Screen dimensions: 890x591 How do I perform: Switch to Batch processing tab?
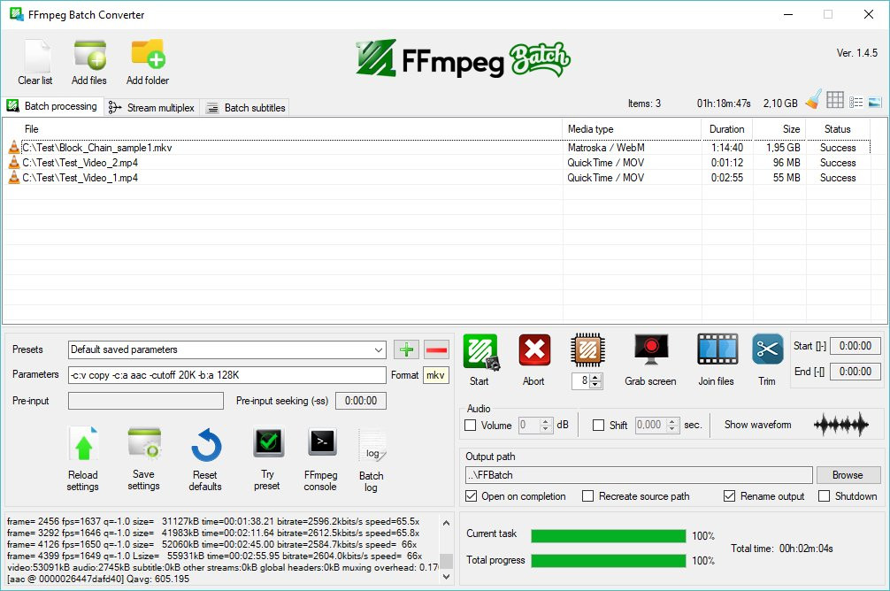pos(52,106)
